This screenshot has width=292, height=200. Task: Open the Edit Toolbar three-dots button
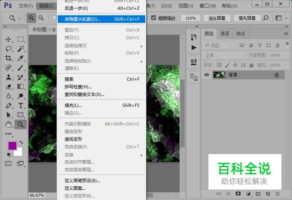click(x=8, y=134)
